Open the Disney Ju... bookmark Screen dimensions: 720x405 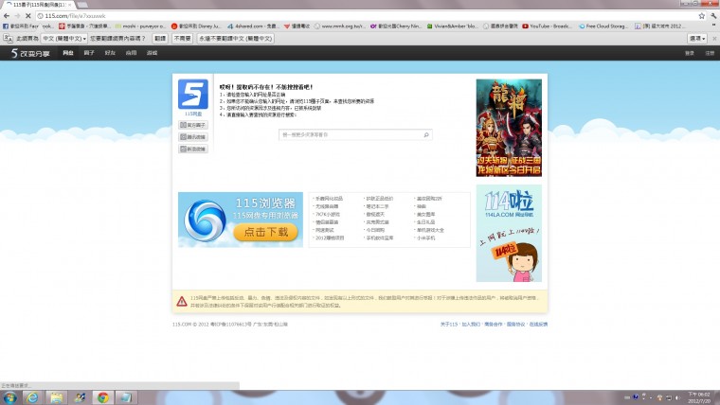pos(196,26)
